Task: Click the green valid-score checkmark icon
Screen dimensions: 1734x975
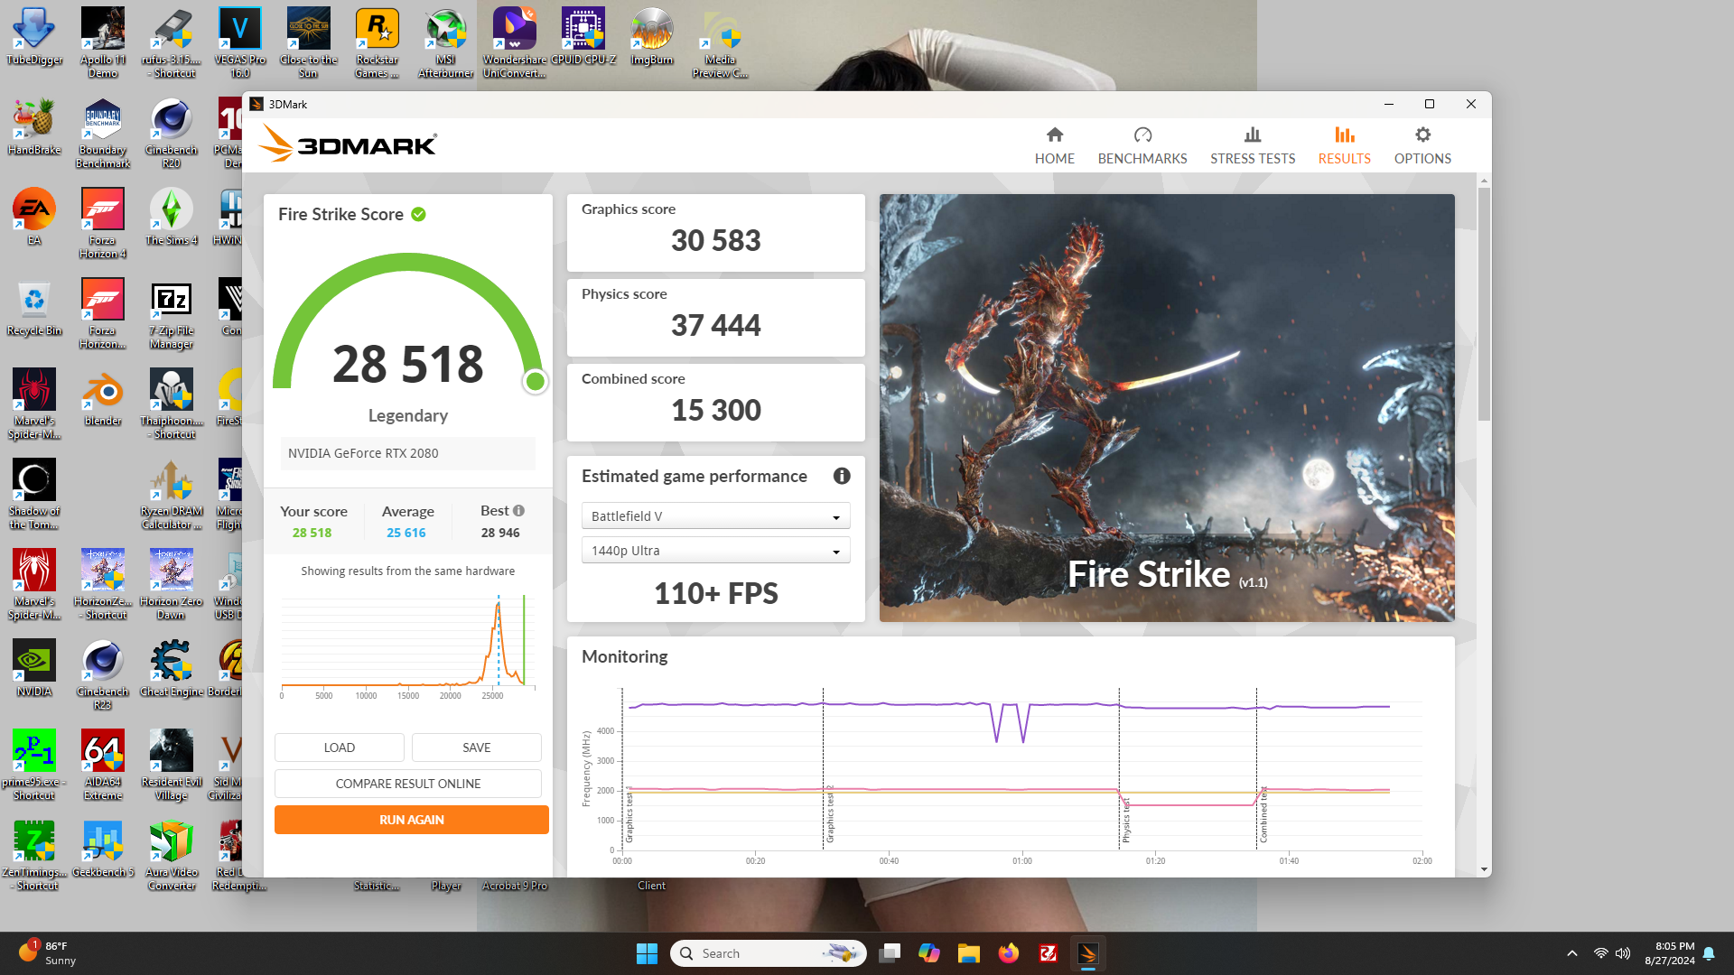Action: coord(418,214)
